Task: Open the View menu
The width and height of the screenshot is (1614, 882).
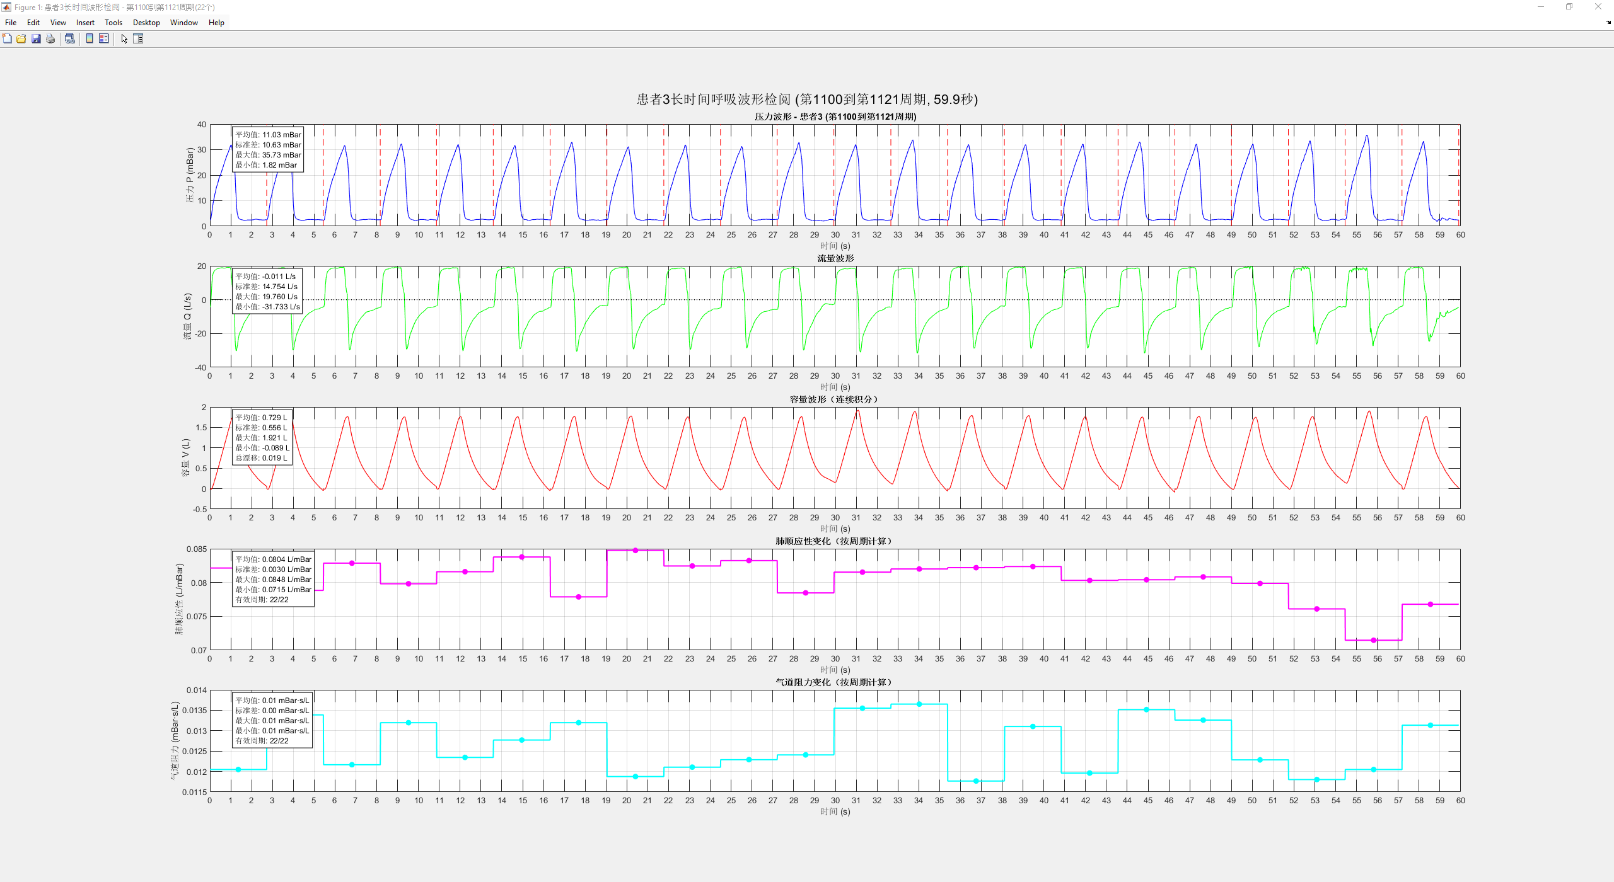Action: point(58,23)
